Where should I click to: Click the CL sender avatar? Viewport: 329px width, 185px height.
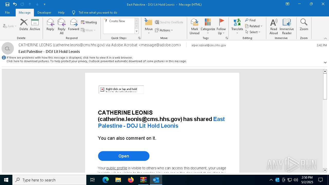8,48
